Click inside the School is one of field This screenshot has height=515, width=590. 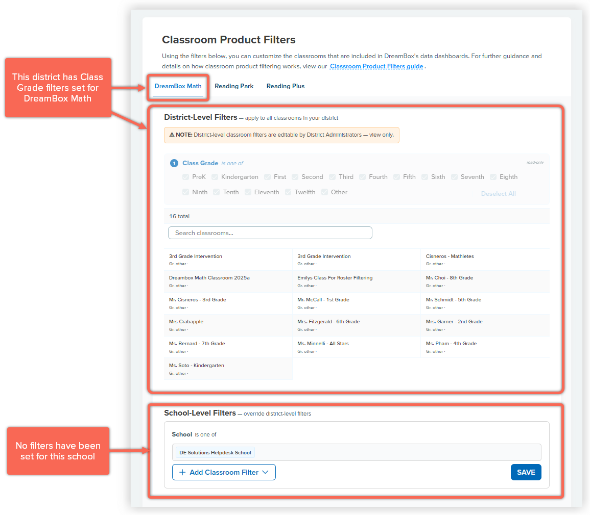click(357, 452)
